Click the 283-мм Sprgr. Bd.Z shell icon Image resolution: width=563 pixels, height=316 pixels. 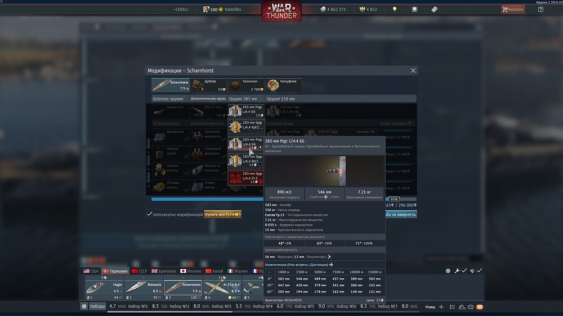235,161
